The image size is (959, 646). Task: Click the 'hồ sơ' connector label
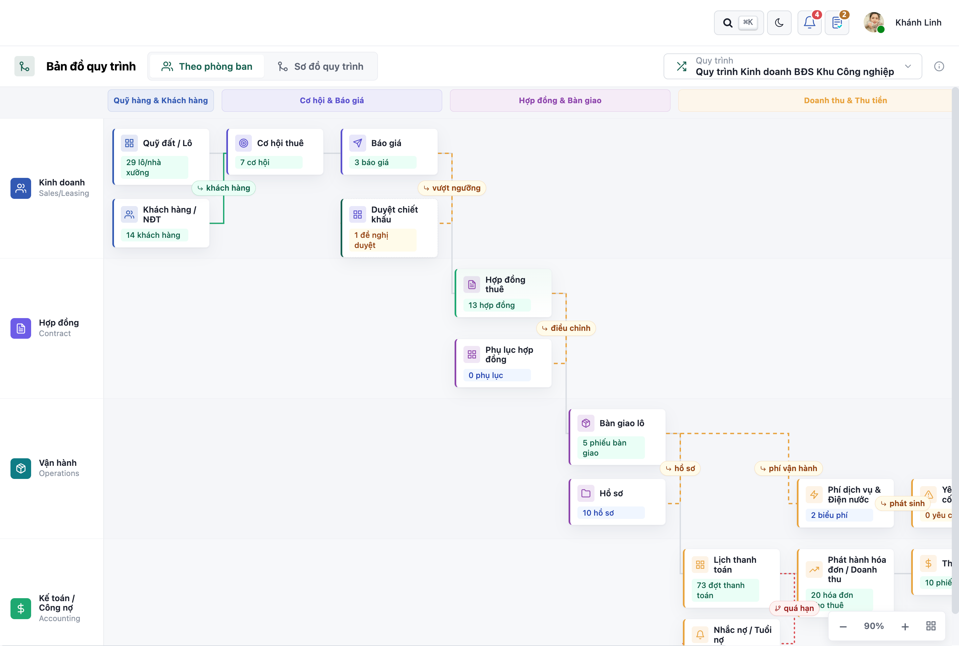(680, 468)
